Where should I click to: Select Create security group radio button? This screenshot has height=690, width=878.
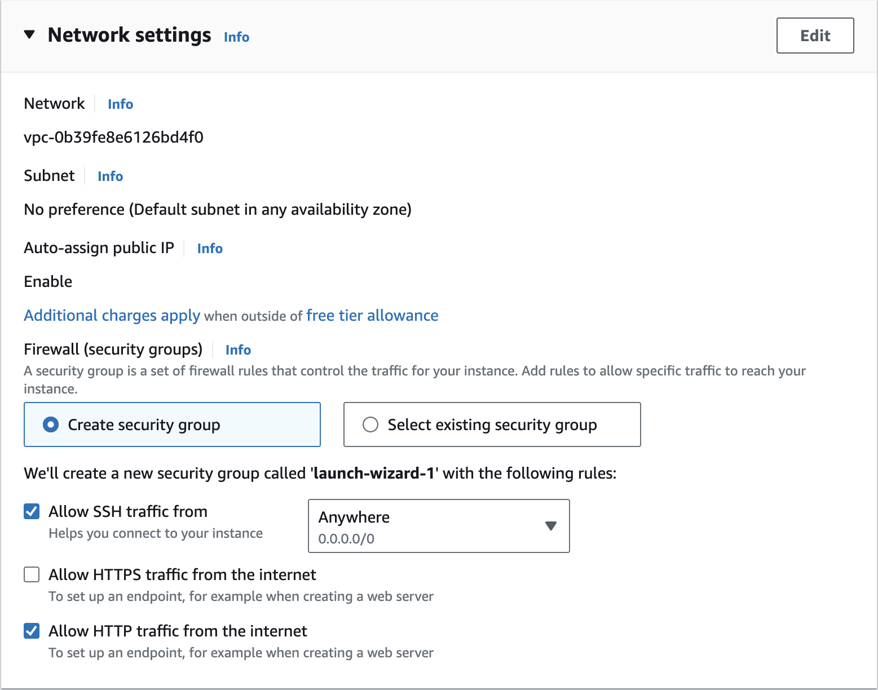[x=51, y=424]
